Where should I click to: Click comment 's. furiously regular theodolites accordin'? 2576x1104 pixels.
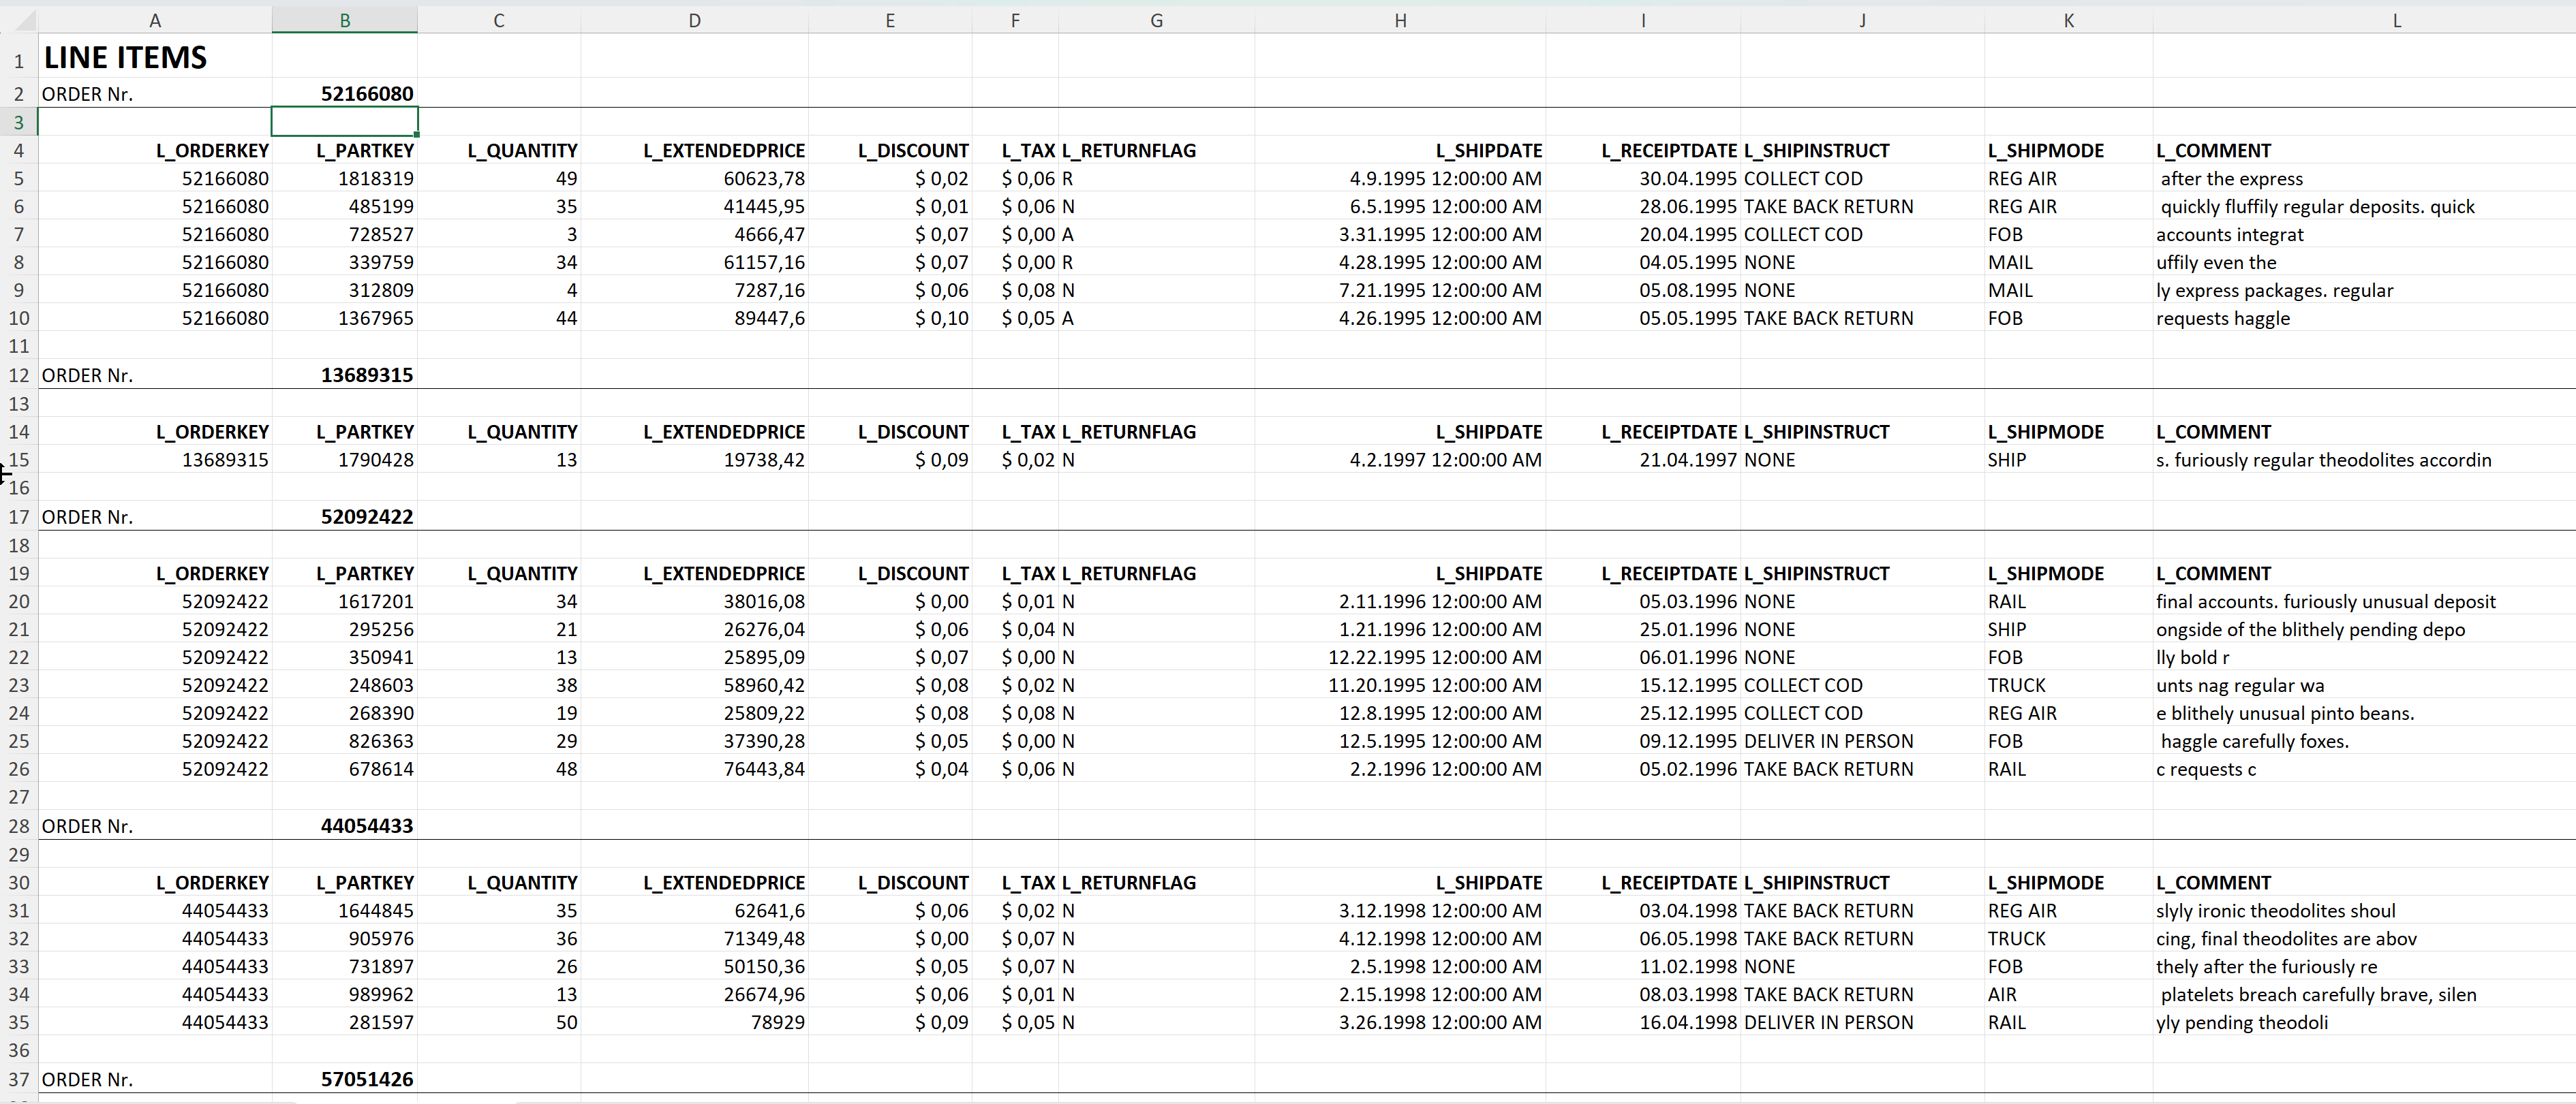(2323, 460)
